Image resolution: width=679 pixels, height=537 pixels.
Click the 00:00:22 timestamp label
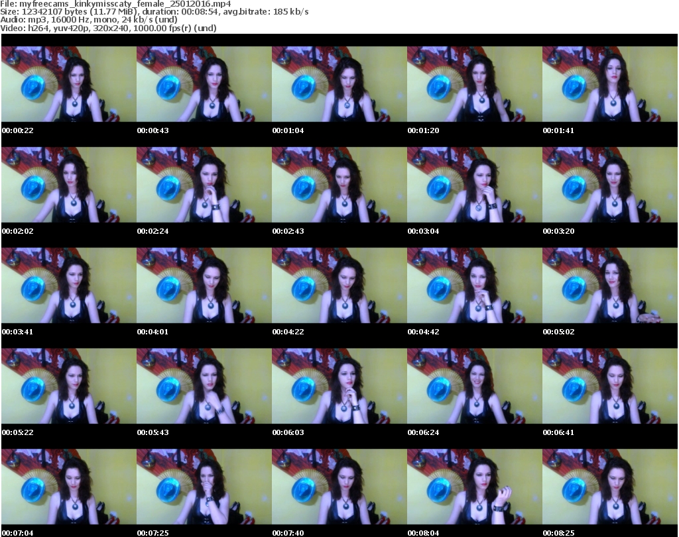[x=18, y=130]
